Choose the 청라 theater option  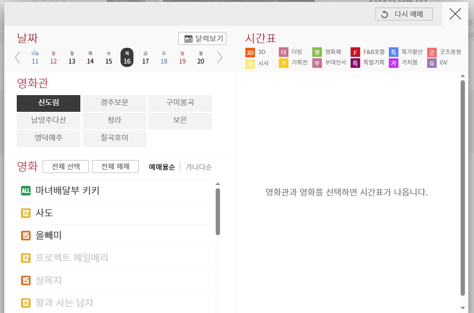(114, 120)
